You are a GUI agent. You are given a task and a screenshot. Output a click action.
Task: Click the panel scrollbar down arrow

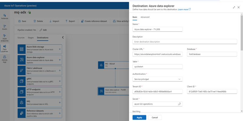click(x=242, y=111)
